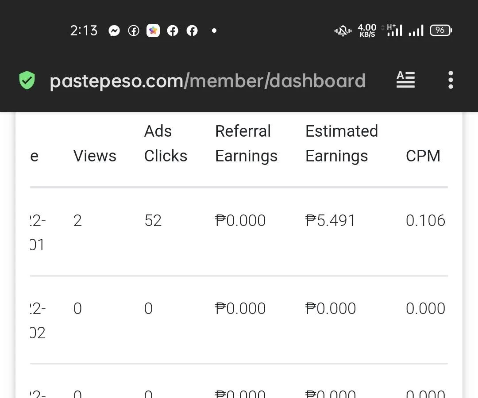Tap the Estimated Earnings column header
Viewport: 478px width, 398px height.
click(x=342, y=144)
